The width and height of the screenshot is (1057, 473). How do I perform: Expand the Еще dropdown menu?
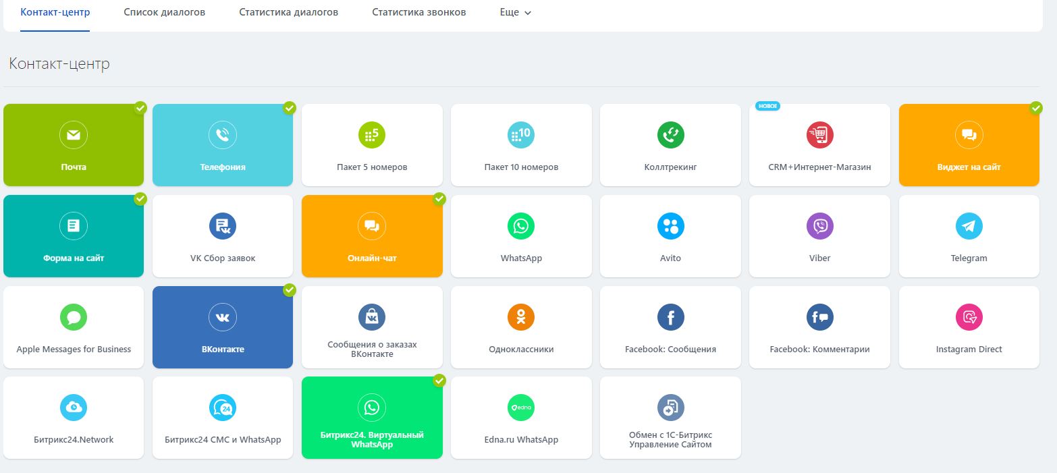516,12
